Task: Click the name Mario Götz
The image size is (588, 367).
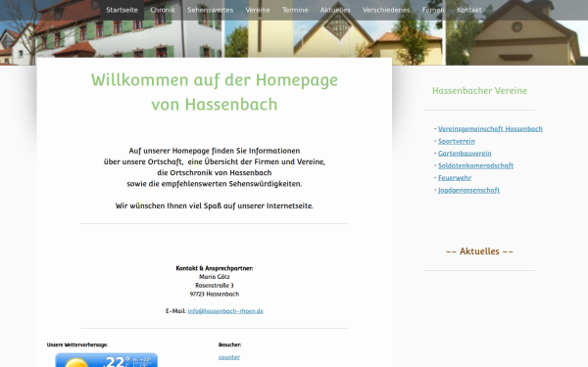Action: click(215, 277)
